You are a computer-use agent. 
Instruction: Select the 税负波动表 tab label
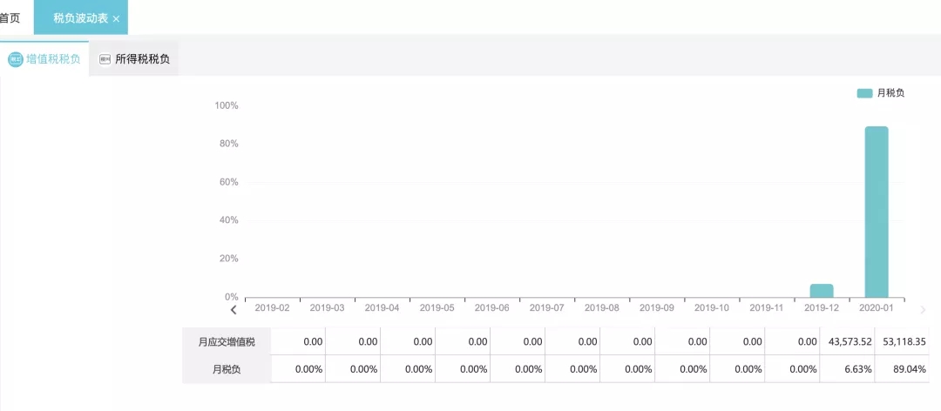[x=80, y=17]
